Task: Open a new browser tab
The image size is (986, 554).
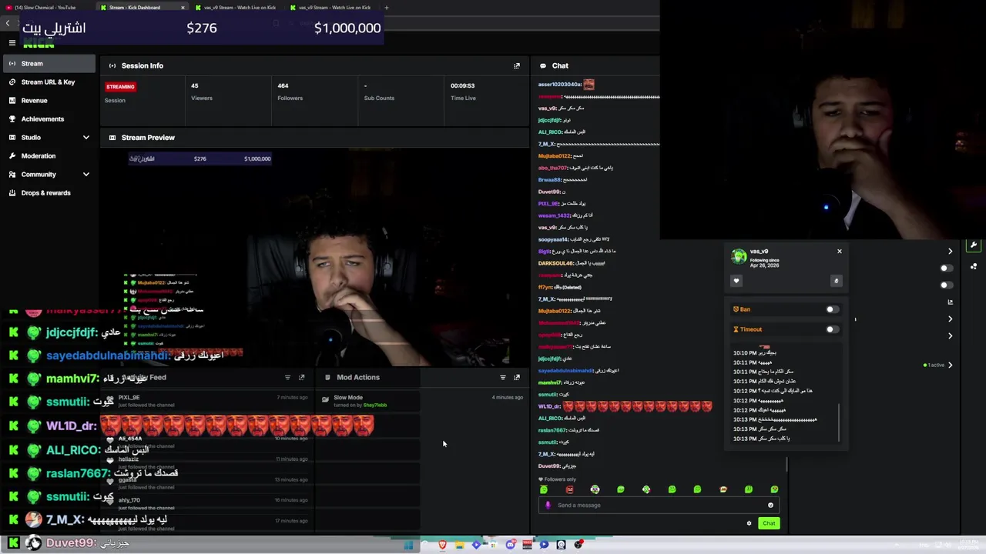Action: click(x=387, y=8)
